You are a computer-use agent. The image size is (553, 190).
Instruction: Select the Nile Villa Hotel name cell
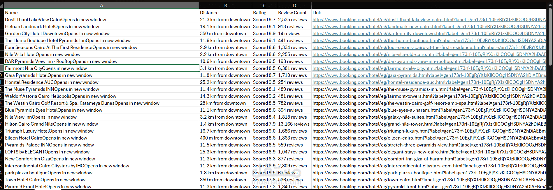coord(101,54)
